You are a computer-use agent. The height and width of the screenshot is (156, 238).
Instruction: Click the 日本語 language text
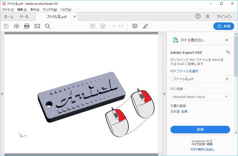175,112
